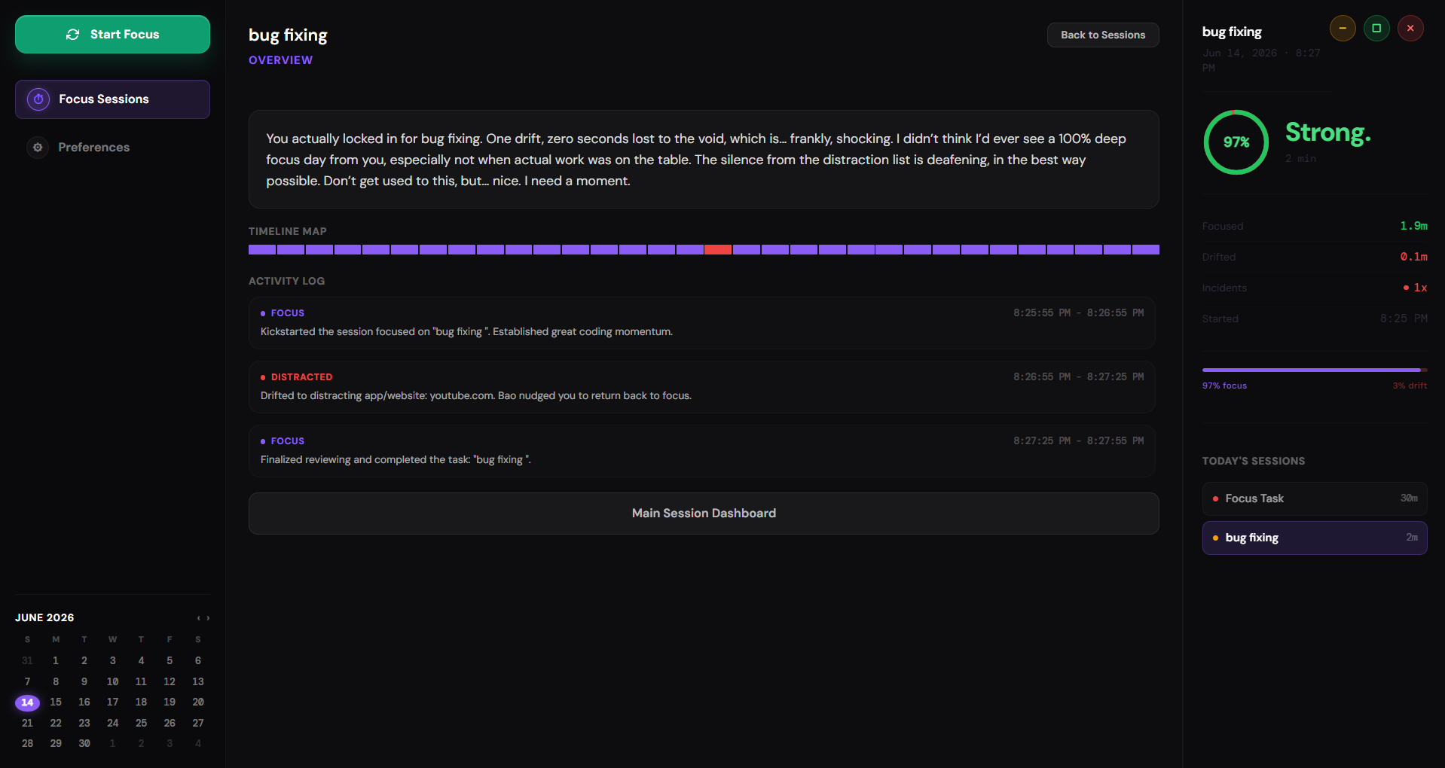Click the 97% focus label under bar

pyautogui.click(x=1224, y=386)
